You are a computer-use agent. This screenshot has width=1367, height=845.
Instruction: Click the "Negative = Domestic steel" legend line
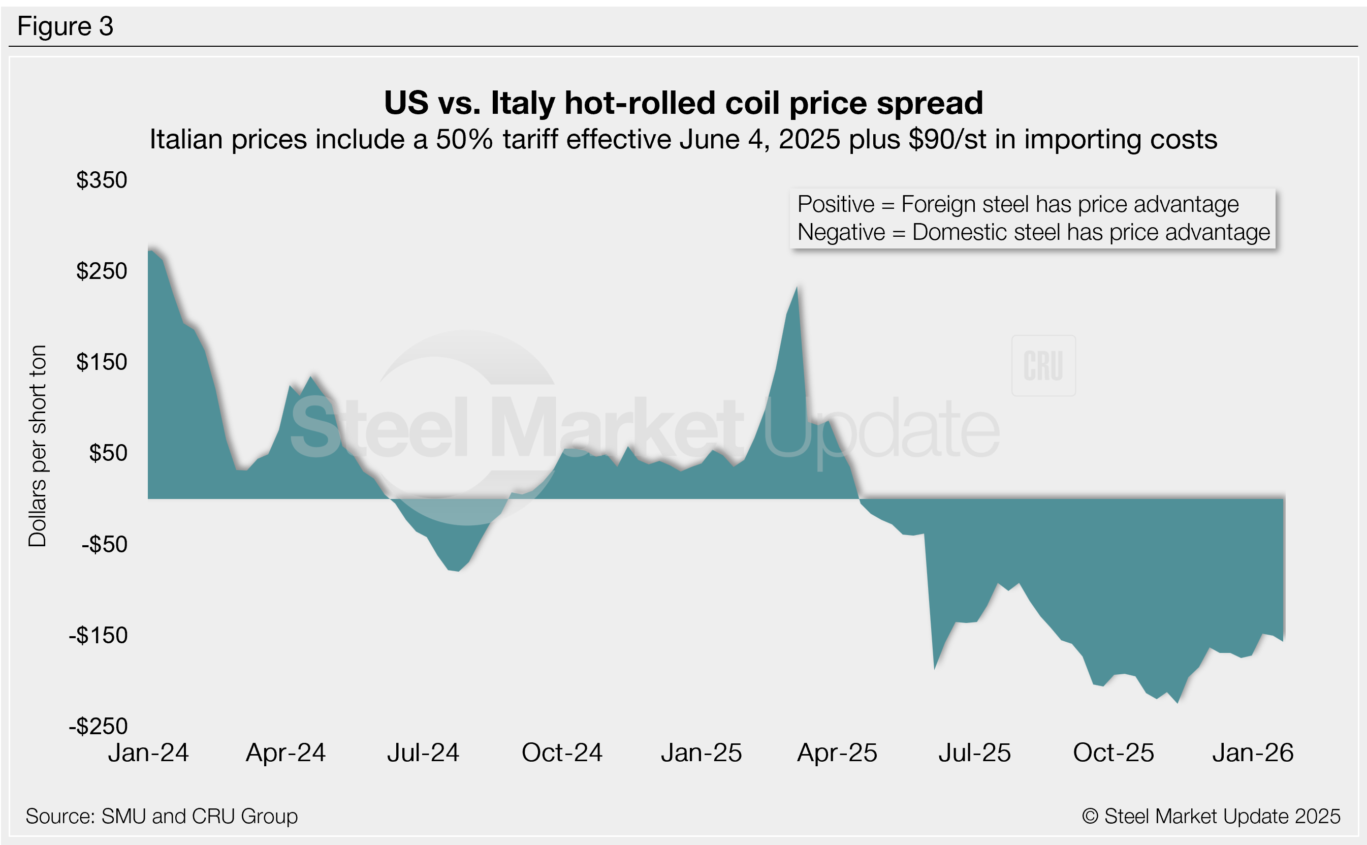point(1033,232)
